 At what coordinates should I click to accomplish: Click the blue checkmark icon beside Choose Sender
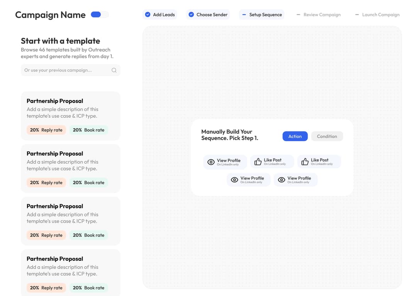tap(191, 15)
